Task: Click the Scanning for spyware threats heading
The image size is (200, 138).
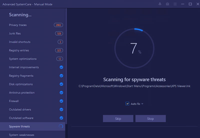Action: pos(134,79)
